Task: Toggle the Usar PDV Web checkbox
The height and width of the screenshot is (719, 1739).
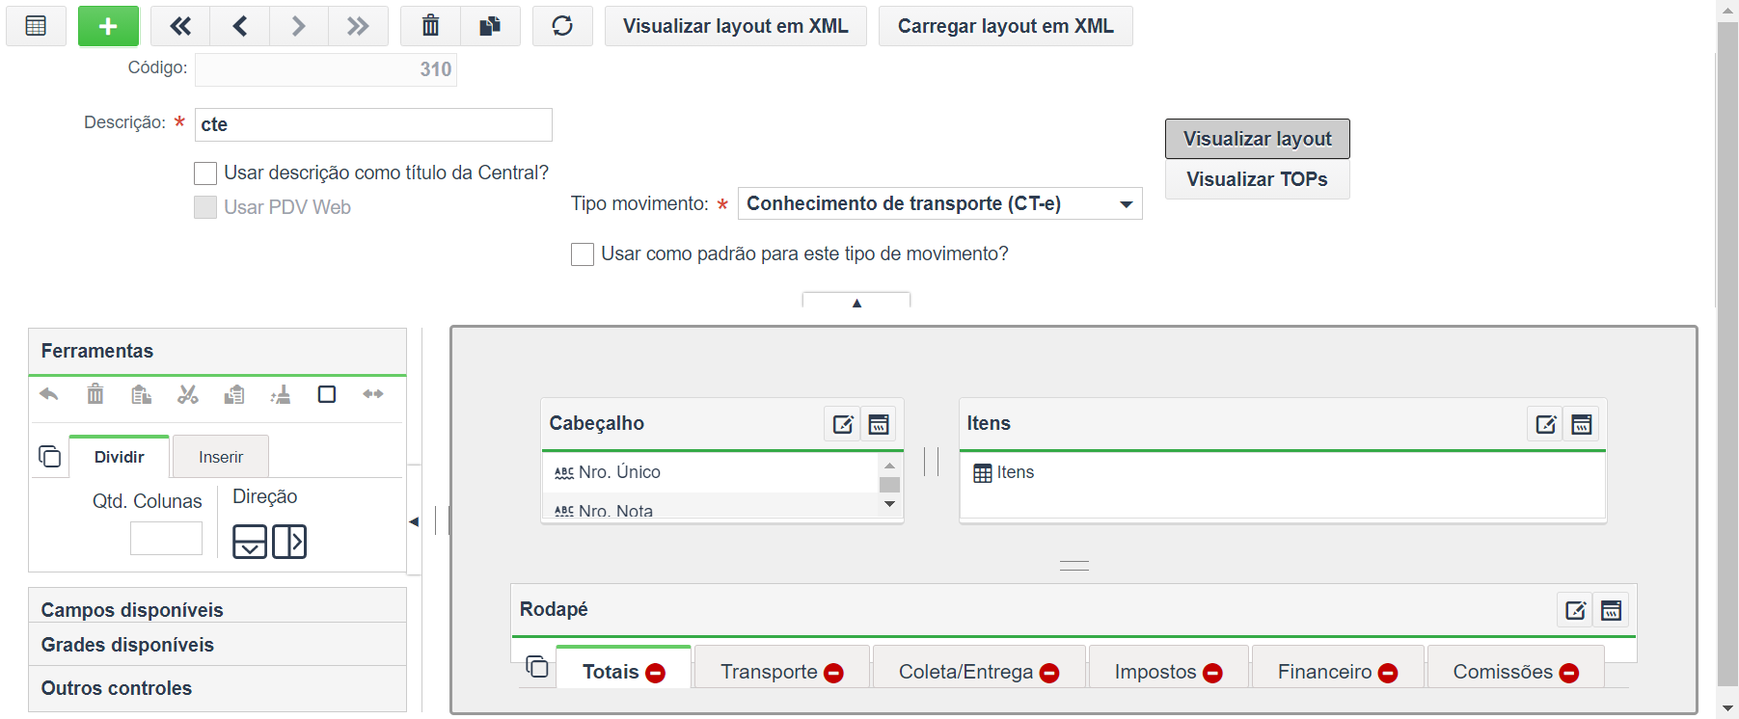Action: tap(205, 207)
